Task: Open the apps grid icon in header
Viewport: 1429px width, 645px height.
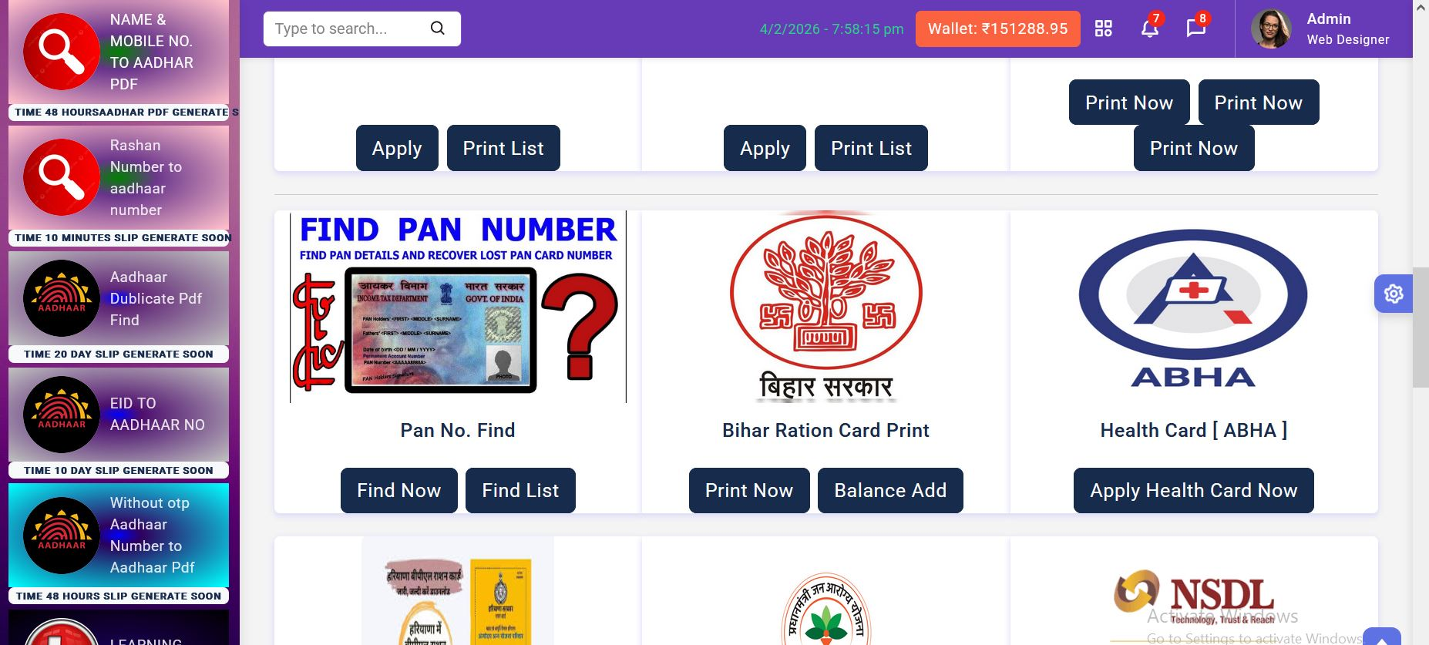Action: click(1104, 29)
